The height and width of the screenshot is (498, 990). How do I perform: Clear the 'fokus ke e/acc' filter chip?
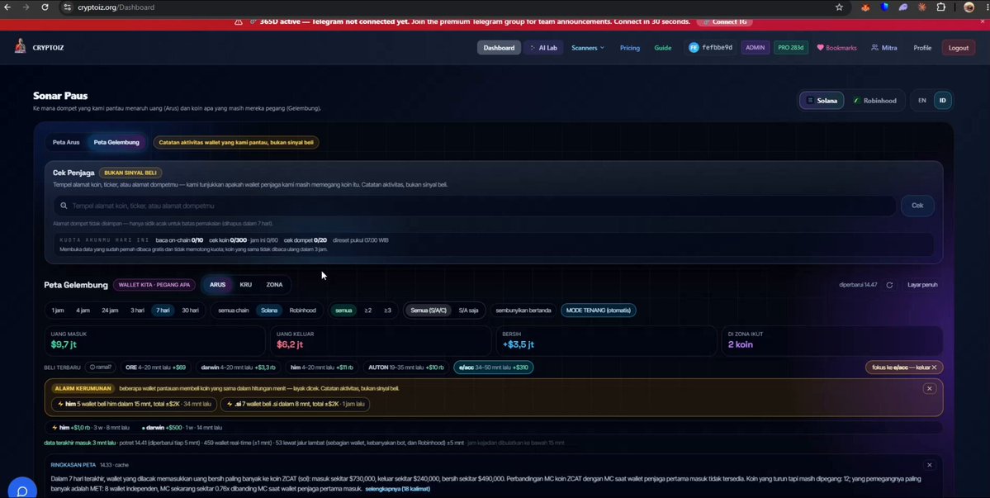pos(904,368)
